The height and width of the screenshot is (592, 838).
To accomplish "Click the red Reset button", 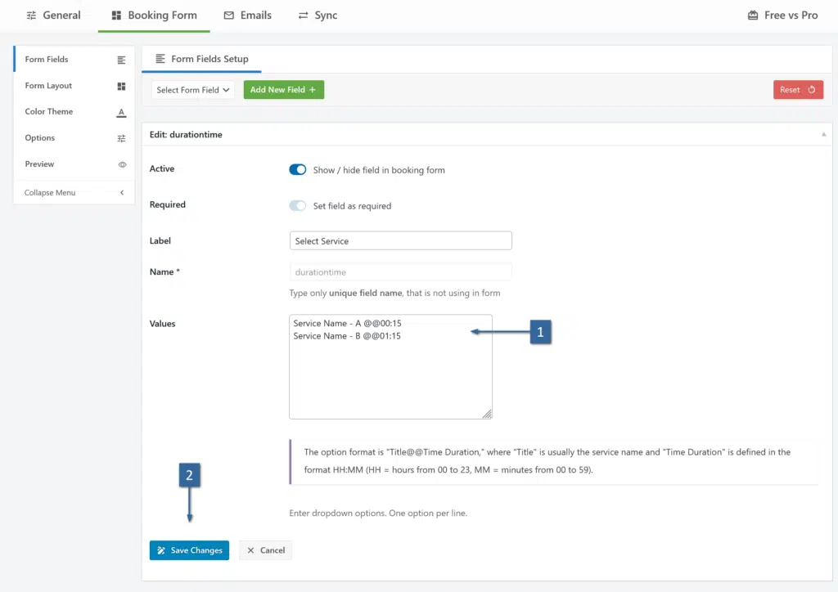I will (798, 90).
